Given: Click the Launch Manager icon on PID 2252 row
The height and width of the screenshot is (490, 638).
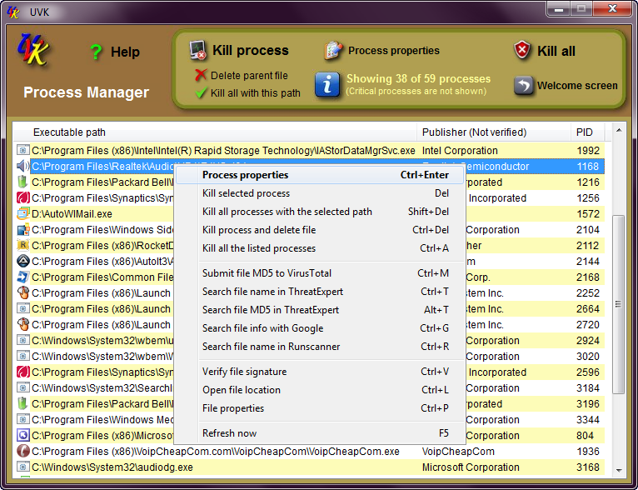Looking at the screenshot, I should (x=22, y=293).
